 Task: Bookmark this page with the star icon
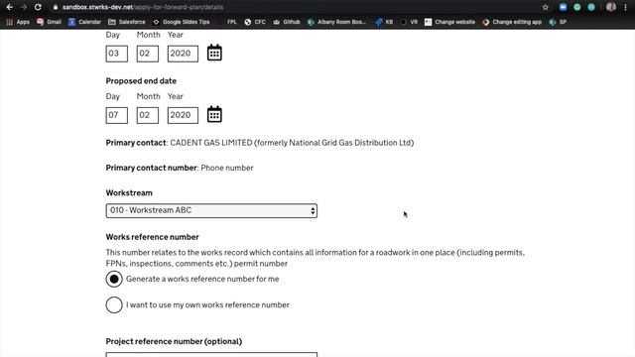click(546, 7)
